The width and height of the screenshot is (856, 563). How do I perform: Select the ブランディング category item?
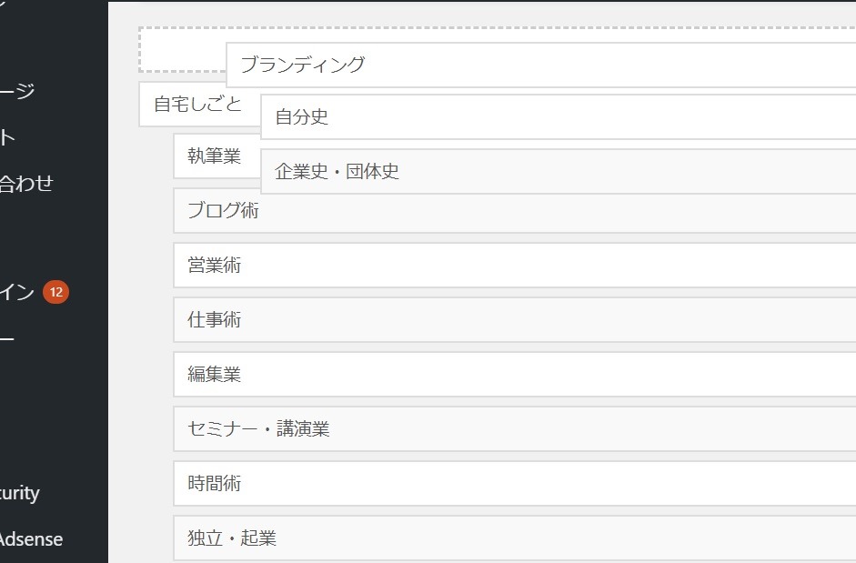(541, 65)
